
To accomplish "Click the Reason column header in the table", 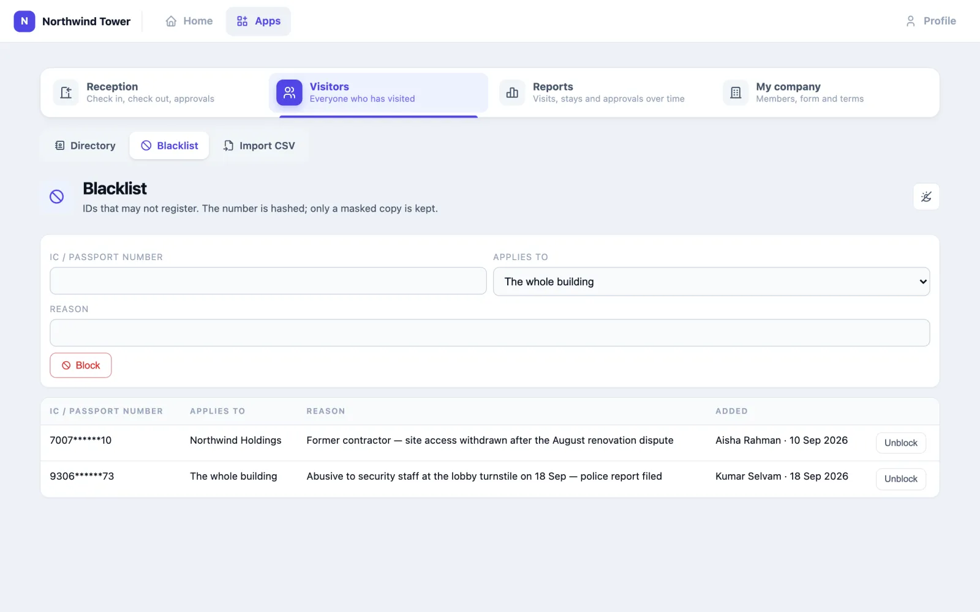I will point(326,411).
